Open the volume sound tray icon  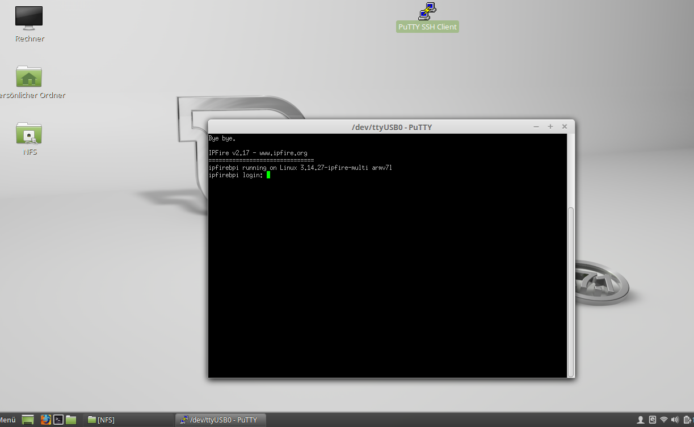(675, 420)
